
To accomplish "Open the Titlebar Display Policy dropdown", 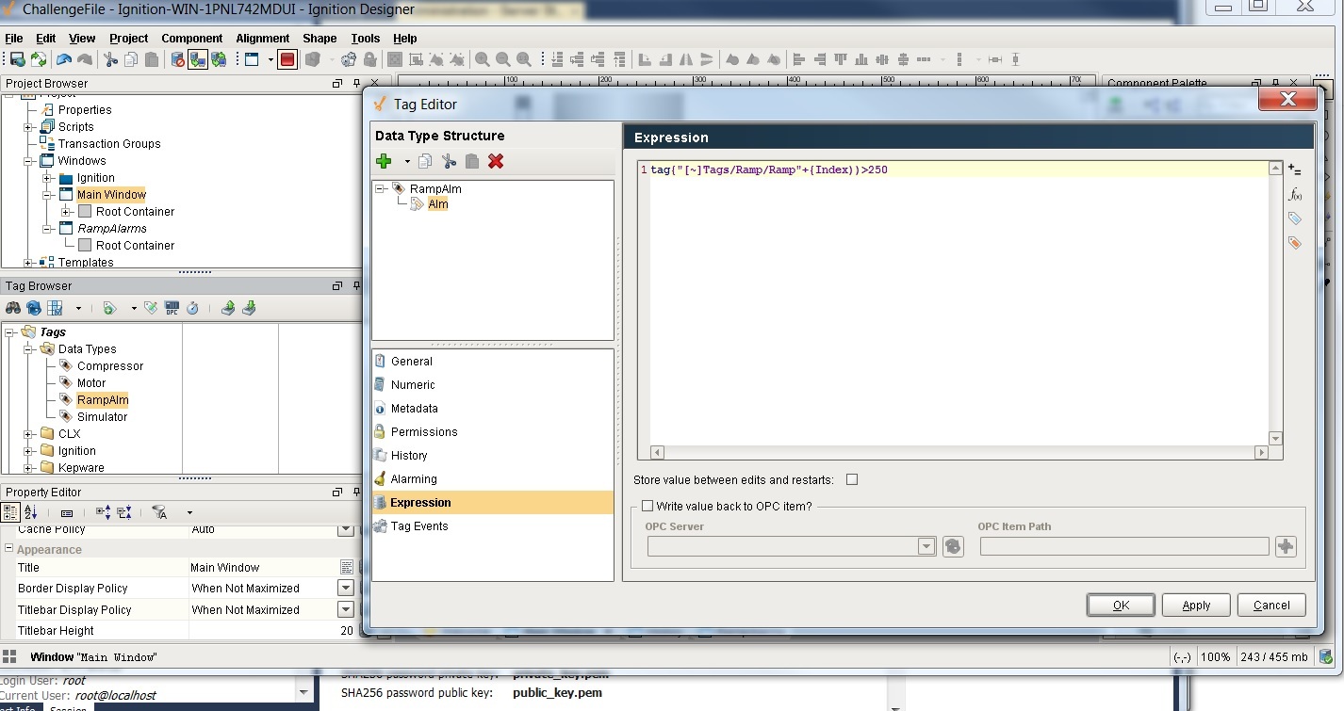I will tap(346, 609).
